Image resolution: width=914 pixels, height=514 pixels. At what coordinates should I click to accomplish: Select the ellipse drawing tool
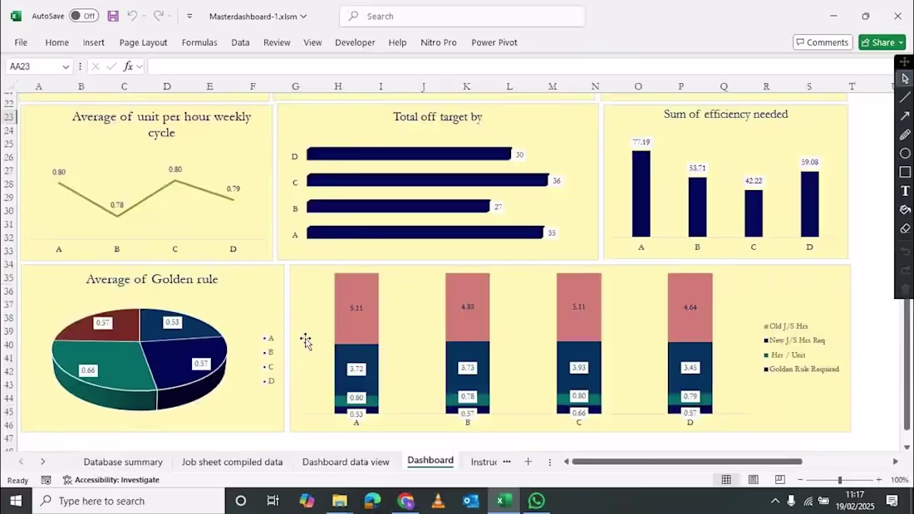click(906, 153)
